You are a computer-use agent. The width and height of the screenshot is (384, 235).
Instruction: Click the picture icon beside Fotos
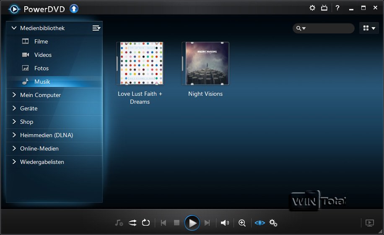tap(26, 68)
